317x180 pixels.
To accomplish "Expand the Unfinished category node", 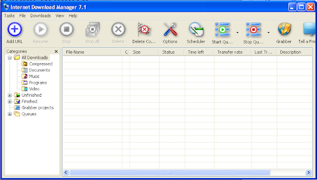I will (9, 95).
